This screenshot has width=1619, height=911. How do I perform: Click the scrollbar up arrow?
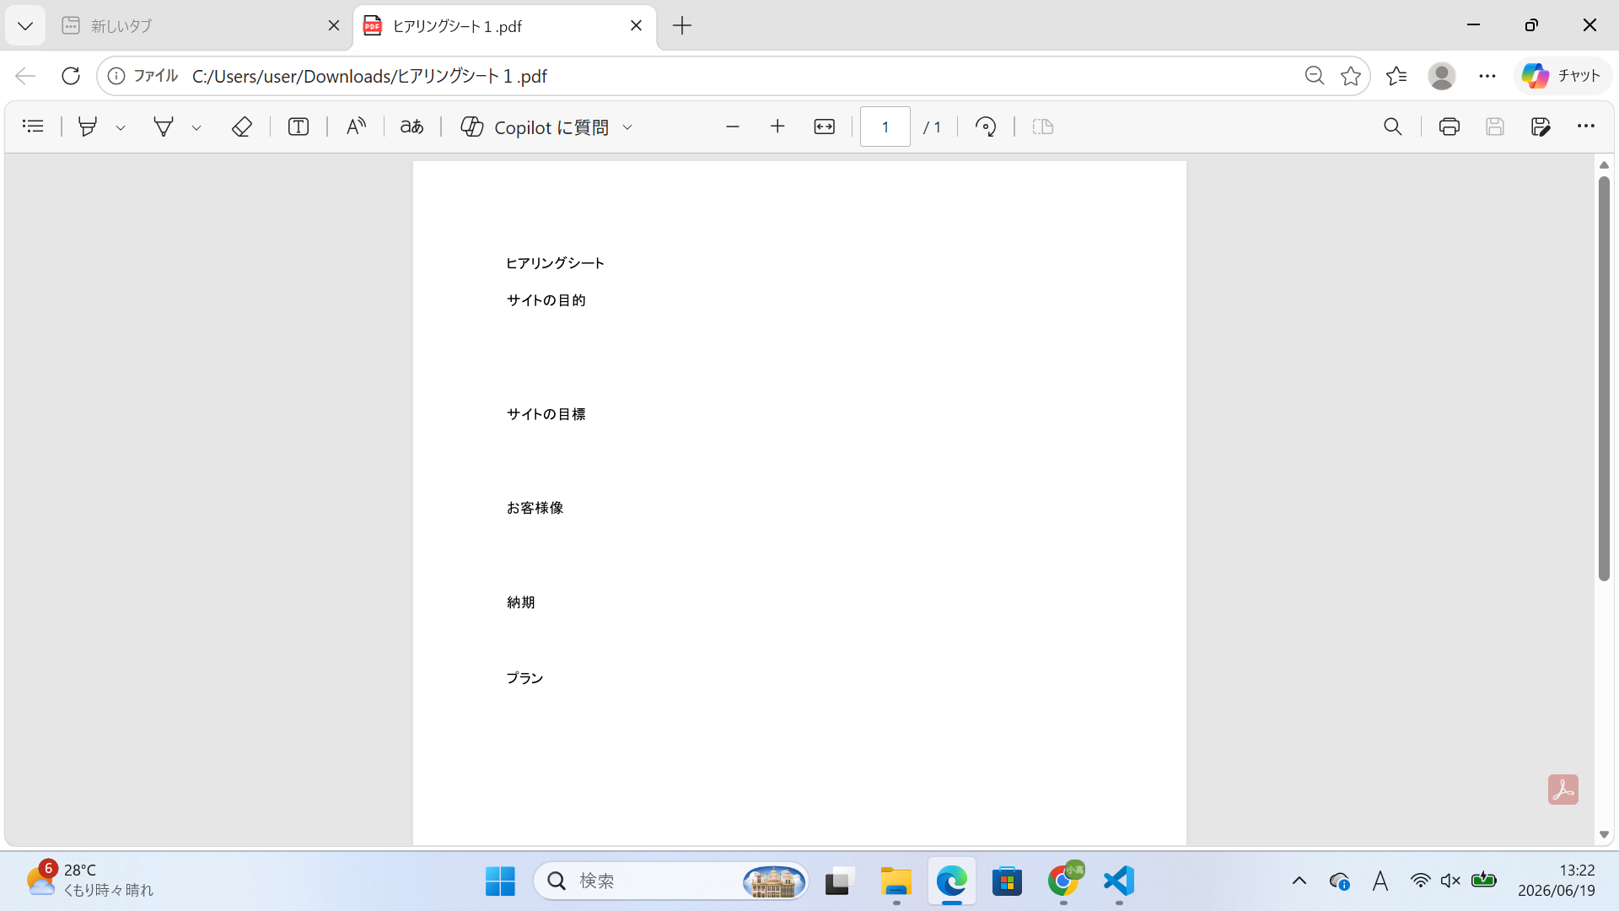coord(1604,165)
